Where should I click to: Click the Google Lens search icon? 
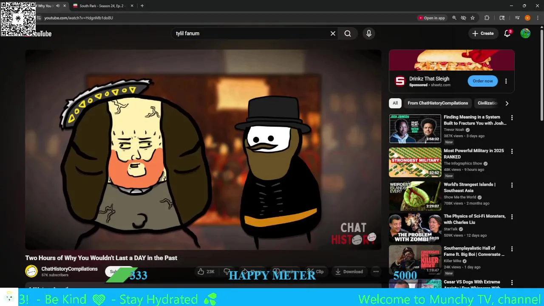coord(502,18)
